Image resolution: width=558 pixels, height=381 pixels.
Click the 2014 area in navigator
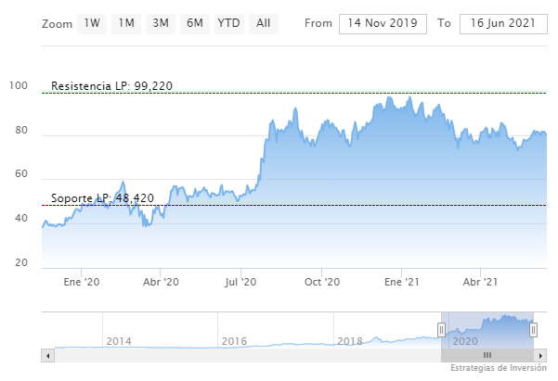click(x=119, y=334)
